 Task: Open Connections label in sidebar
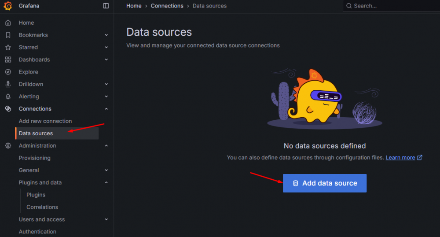(x=35, y=109)
